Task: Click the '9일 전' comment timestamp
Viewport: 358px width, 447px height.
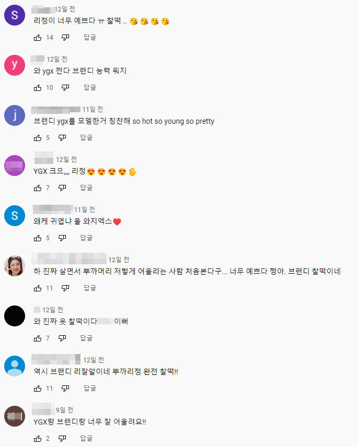Action: [65, 410]
